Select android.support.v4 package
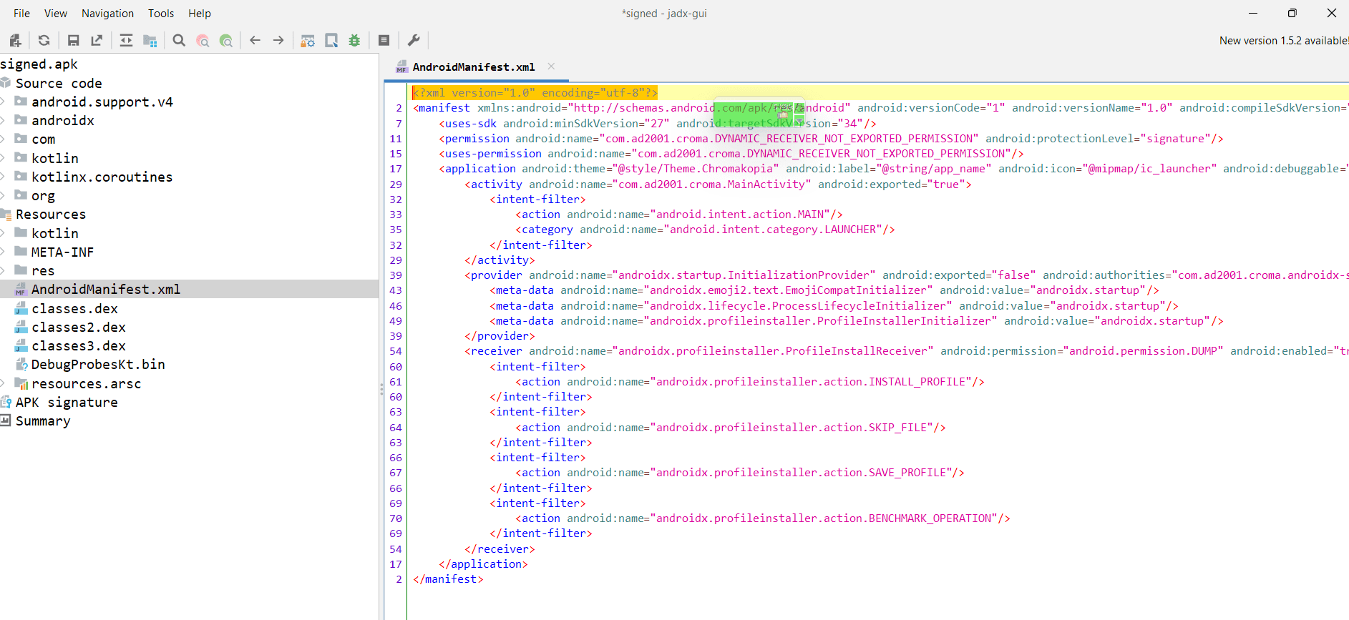Screen dimensions: 1349x620 (102, 102)
